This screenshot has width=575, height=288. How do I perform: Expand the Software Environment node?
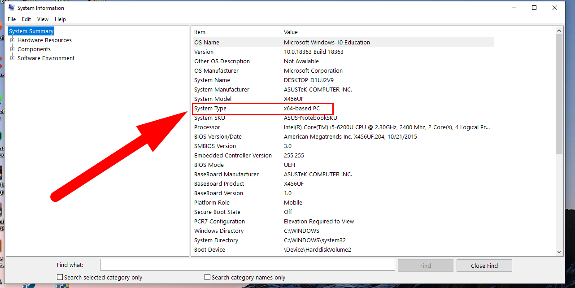[x=13, y=58]
